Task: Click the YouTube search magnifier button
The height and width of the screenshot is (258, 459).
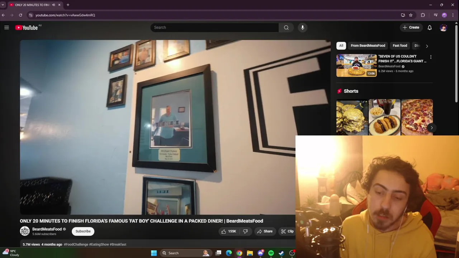Action: pos(286,28)
